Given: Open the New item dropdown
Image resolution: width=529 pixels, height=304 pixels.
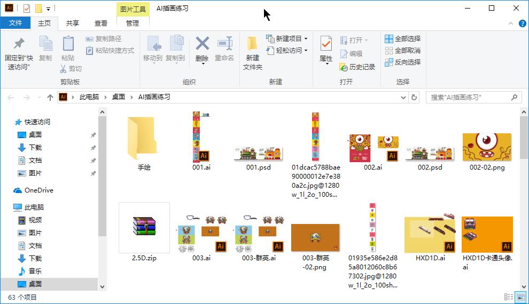Looking at the screenshot, I should coord(287,39).
